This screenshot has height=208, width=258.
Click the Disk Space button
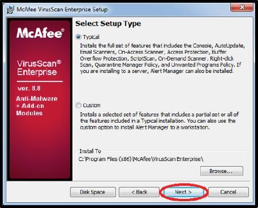click(x=93, y=192)
